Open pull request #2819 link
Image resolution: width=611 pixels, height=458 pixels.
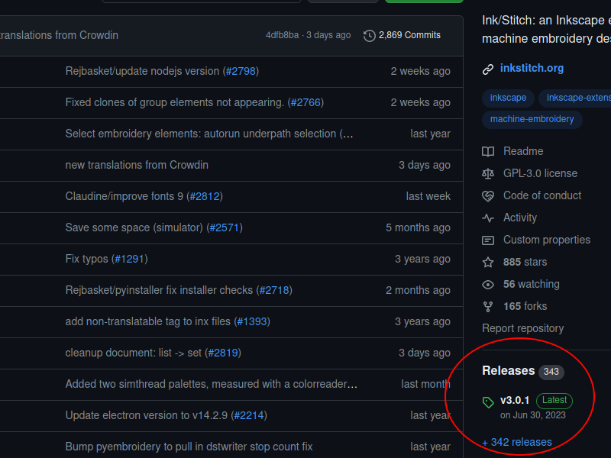coord(223,353)
